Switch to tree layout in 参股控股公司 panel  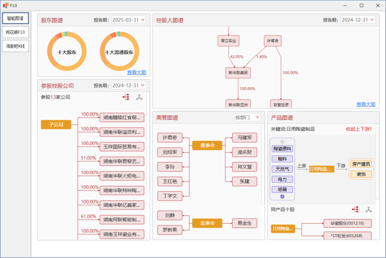tap(126, 97)
